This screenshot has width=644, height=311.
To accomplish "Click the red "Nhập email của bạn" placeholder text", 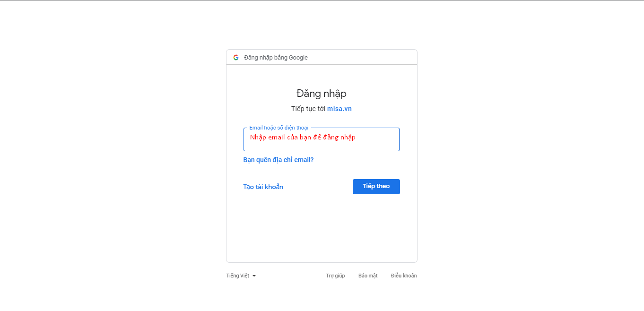I will pyautogui.click(x=303, y=138).
